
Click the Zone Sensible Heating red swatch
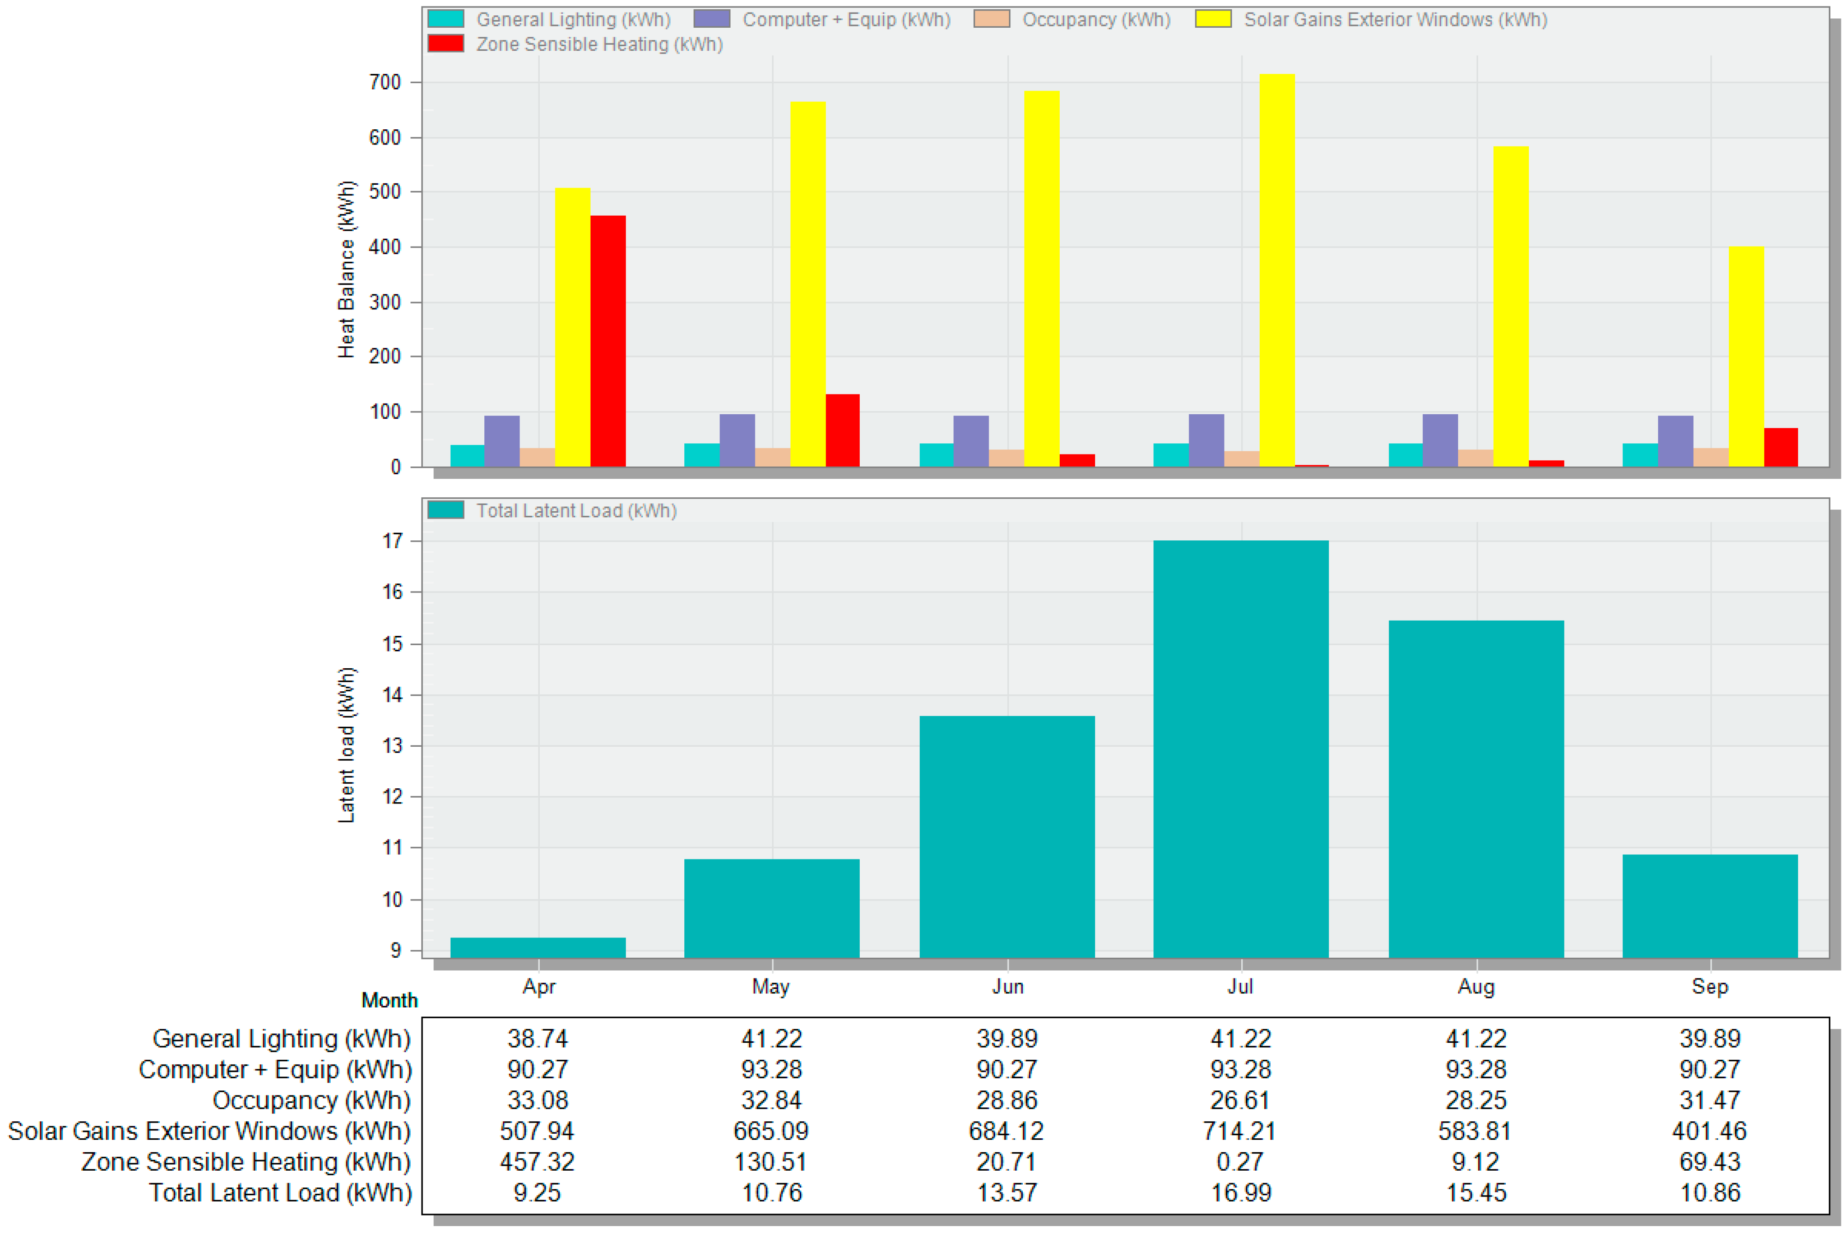(446, 44)
